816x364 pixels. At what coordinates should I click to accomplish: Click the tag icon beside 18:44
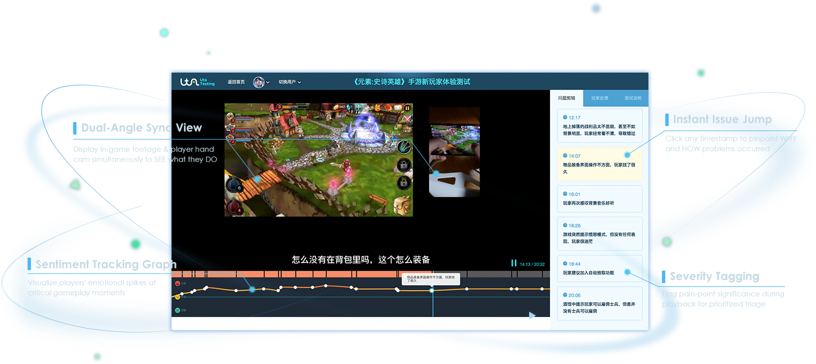pos(565,263)
